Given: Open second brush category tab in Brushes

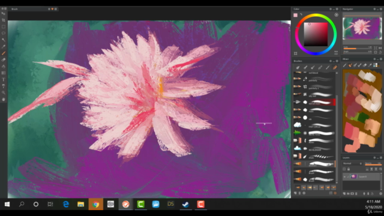Looking at the screenshot, I should point(305,67).
